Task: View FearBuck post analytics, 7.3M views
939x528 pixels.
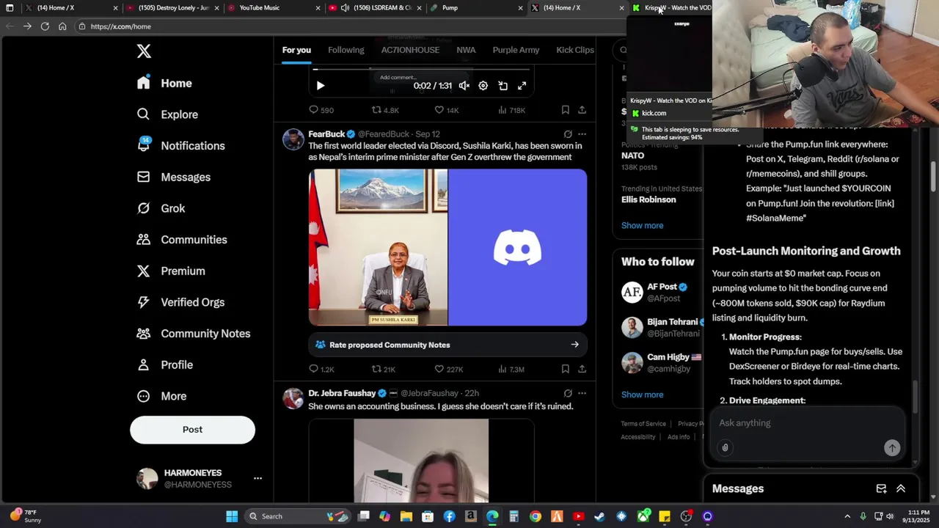Action: point(511,369)
